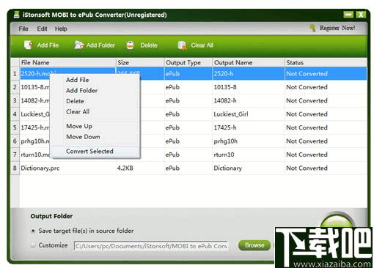Click the Delete toolbar label
Image resolution: width=374 pixels, height=268 pixels.
(149, 45)
